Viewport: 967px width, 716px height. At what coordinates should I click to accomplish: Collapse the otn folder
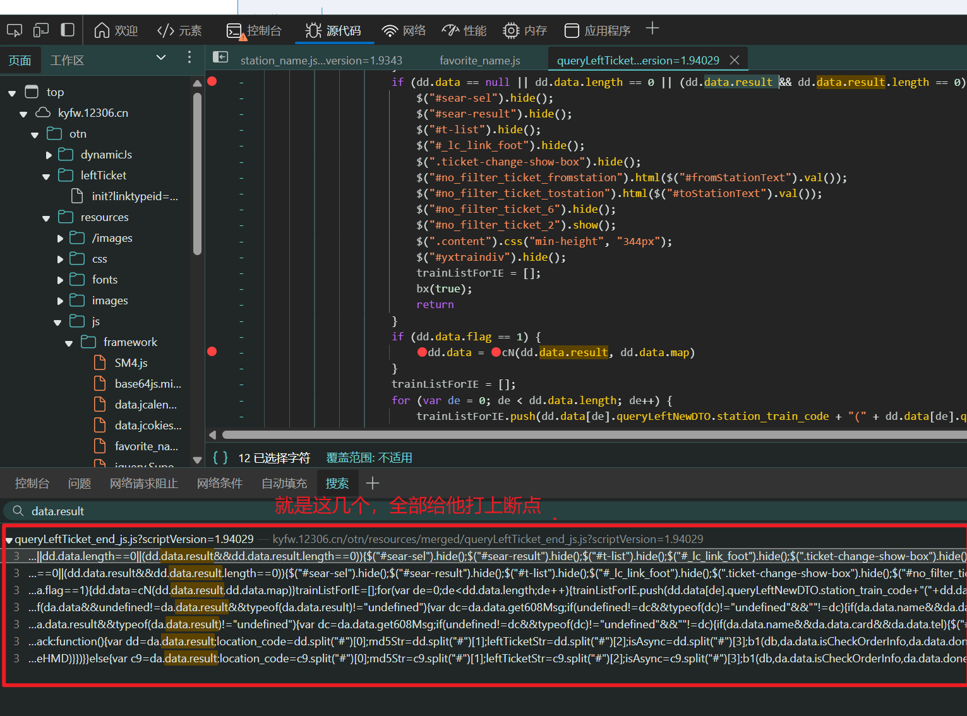coord(35,134)
